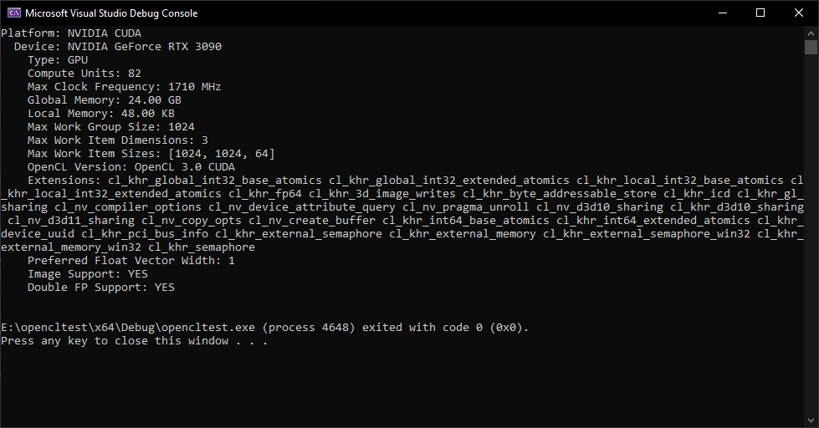Click the Compute Units: 82 text
The height and width of the screenshot is (428, 819).
point(84,73)
